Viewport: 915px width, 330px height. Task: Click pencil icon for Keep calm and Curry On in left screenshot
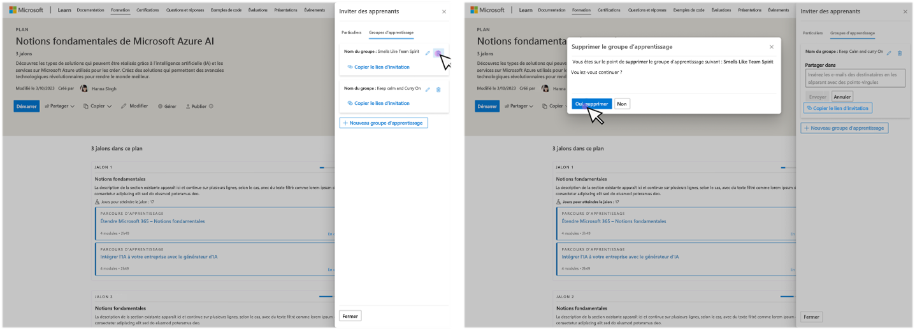tap(428, 90)
